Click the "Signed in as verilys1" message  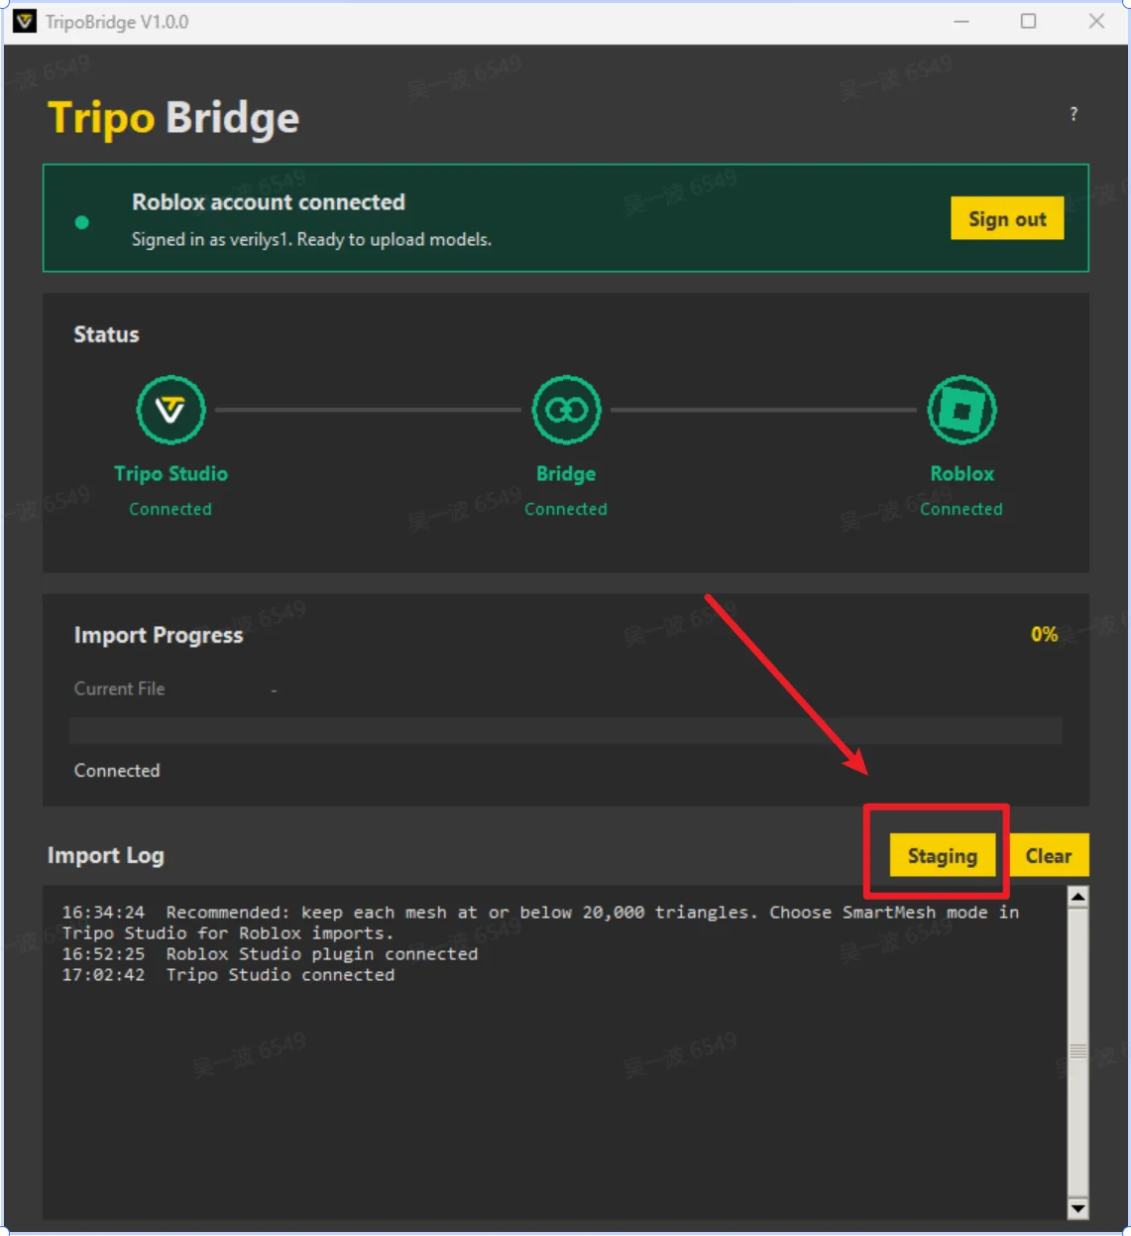(311, 239)
